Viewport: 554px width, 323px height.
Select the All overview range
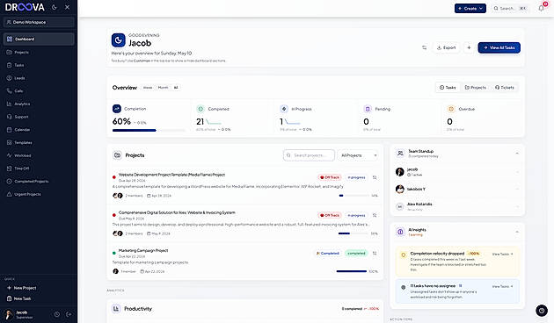pos(176,88)
